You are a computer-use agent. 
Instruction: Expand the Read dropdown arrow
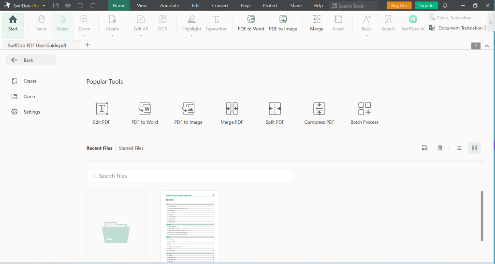(366, 36)
